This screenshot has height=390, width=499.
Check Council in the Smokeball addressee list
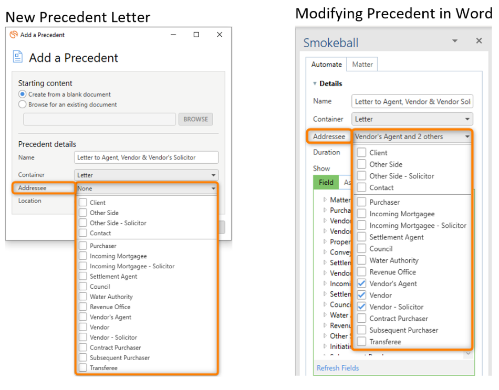[361, 248]
